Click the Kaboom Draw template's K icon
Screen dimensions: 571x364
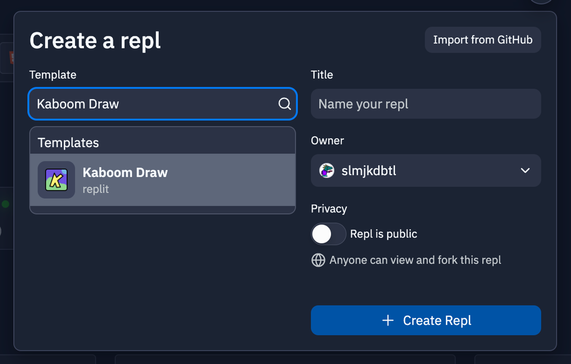pyautogui.click(x=56, y=180)
